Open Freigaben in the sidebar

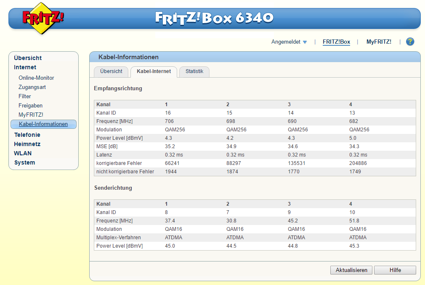coord(30,105)
